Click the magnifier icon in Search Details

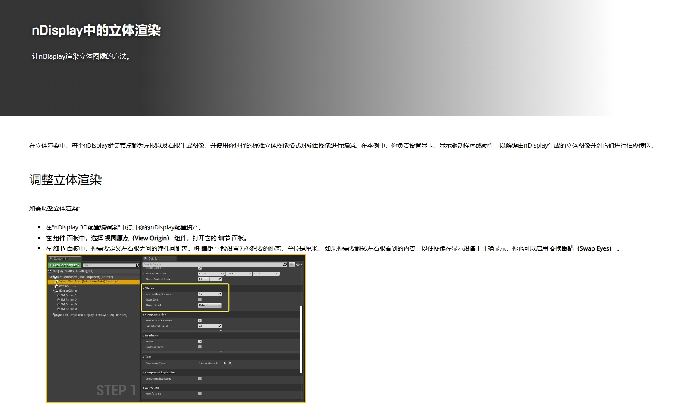(x=285, y=264)
